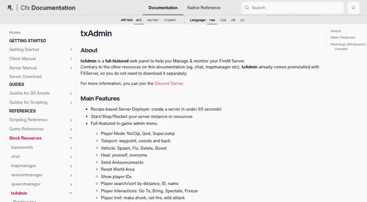367x202 pixels.
Task: Expand the mapmanager chevron
Action: (x=71, y=166)
